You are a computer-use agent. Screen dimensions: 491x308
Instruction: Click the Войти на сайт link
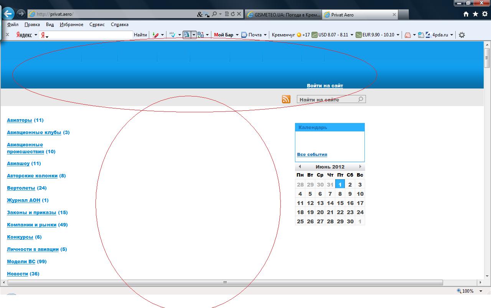(325, 86)
